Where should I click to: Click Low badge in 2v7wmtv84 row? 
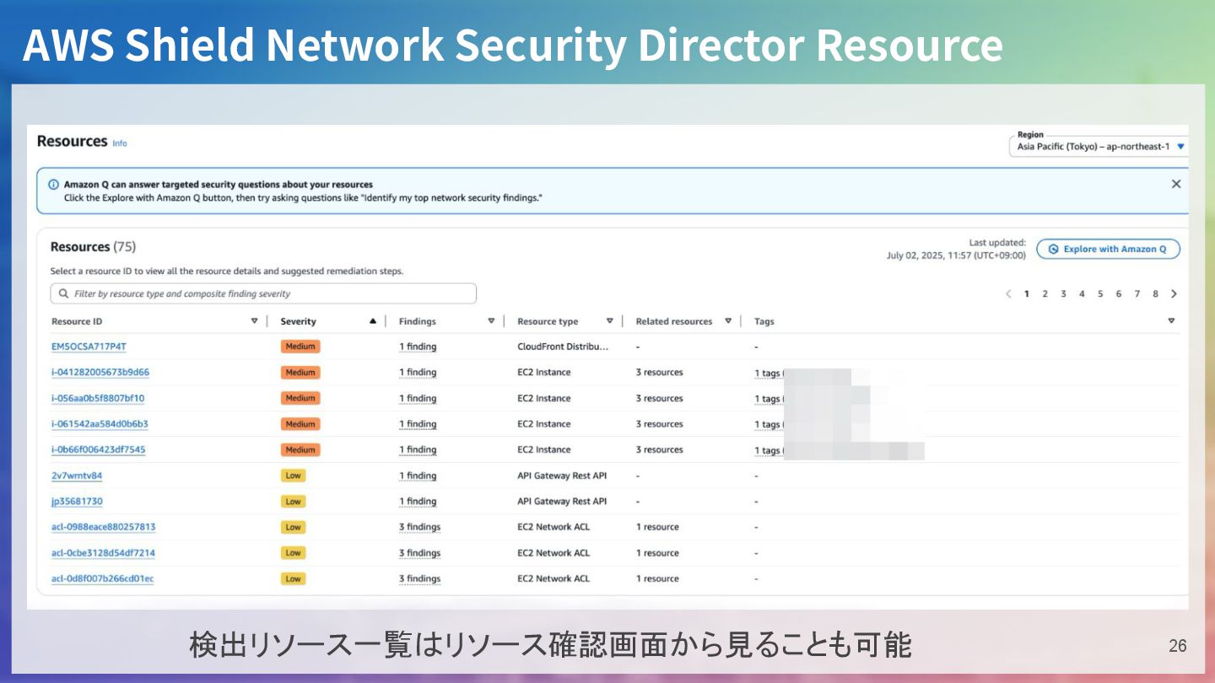293,476
